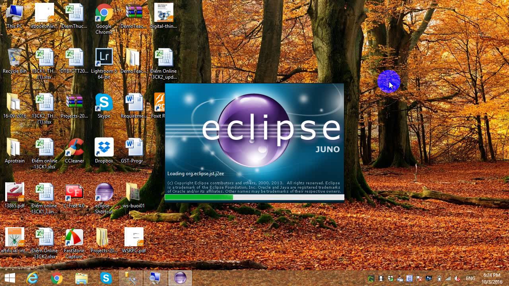Launch Internet Explorer from the taskbar
This screenshot has height=286, width=509.
click(x=32, y=278)
